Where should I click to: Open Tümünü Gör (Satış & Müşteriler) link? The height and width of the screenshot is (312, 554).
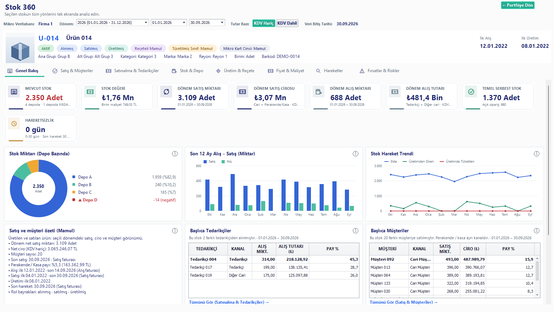pos(404,302)
